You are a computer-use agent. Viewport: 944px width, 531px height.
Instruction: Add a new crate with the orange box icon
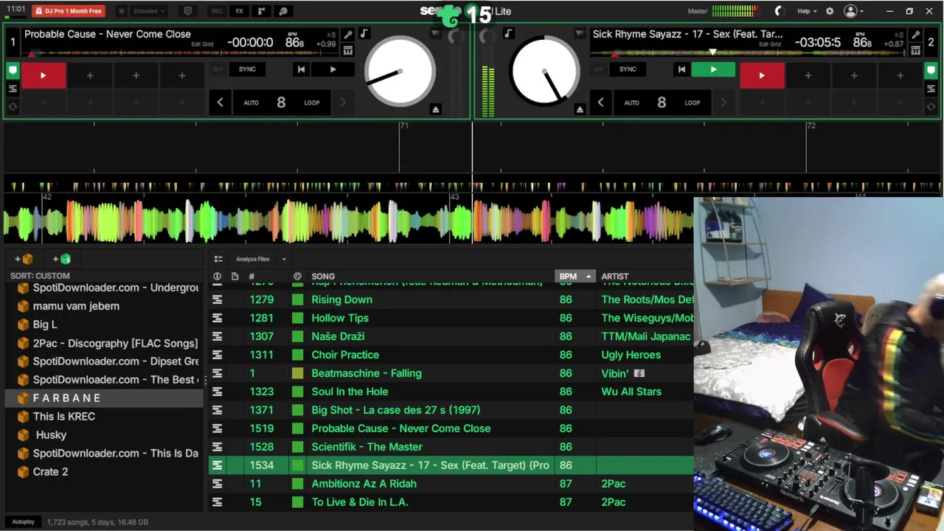24,259
